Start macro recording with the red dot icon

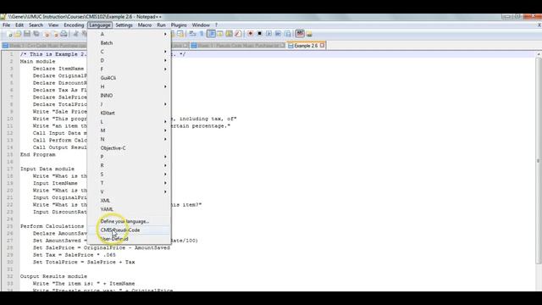point(251,34)
